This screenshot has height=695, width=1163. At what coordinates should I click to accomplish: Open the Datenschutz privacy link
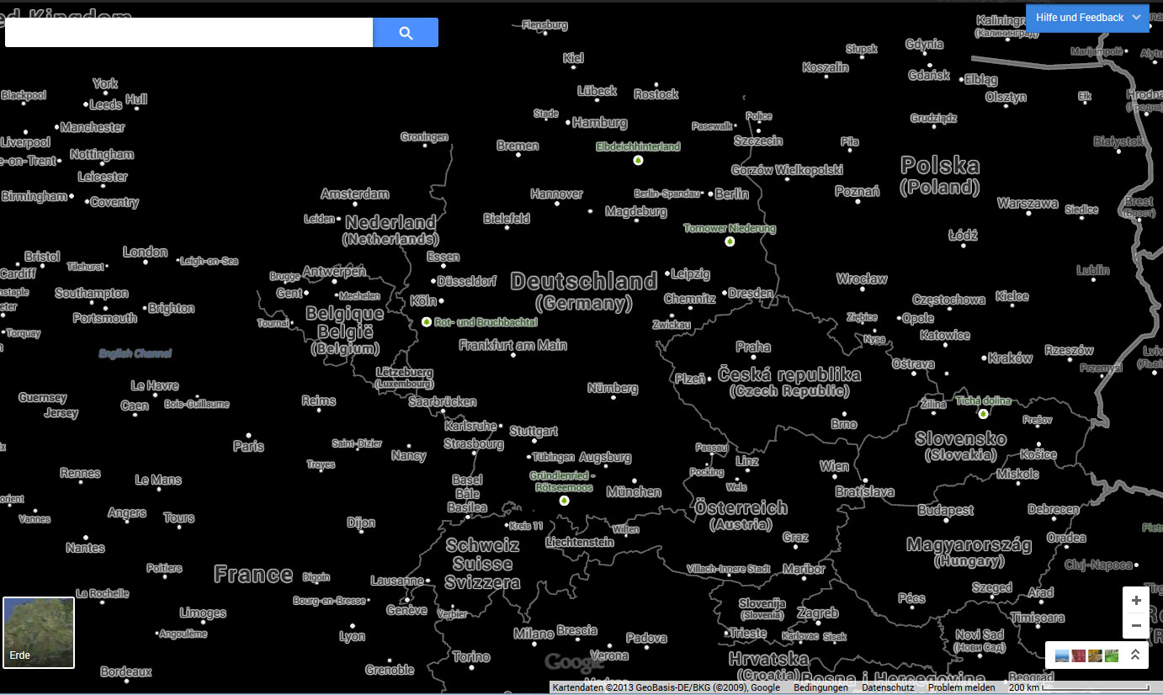(x=887, y=687)
